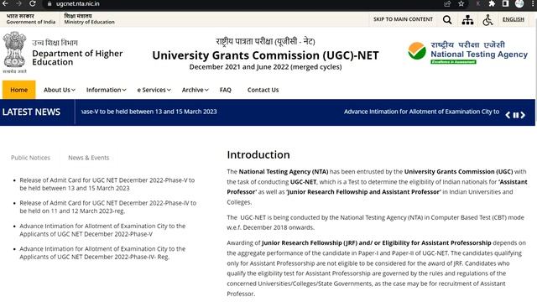537x302 pixels.
Task: Reload the page with the refresh icon
Action: pyautogui.click(x=33, y=3)
